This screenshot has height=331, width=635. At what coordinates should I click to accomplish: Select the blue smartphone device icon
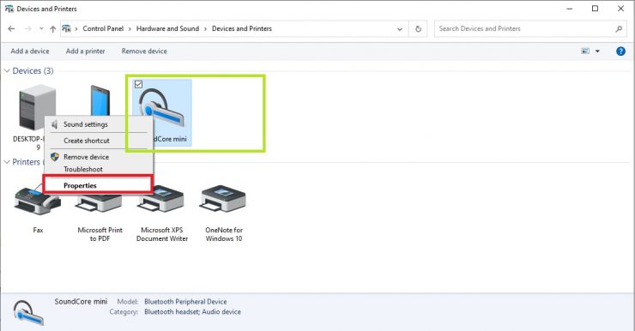(100, 101)
